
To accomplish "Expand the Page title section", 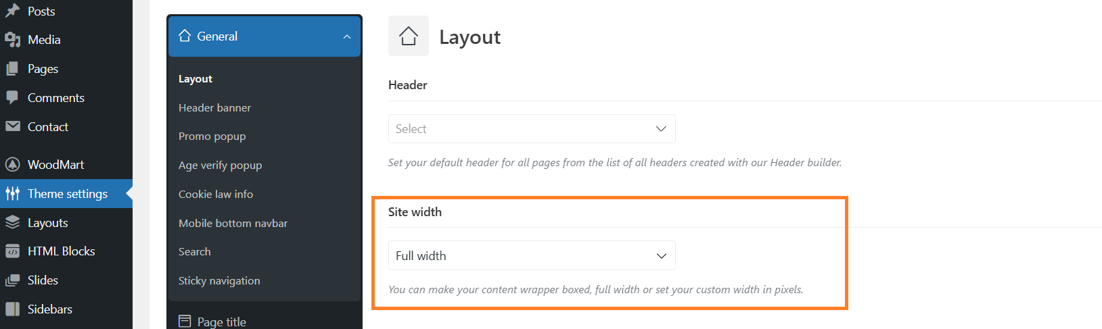I will pos(221,322).
